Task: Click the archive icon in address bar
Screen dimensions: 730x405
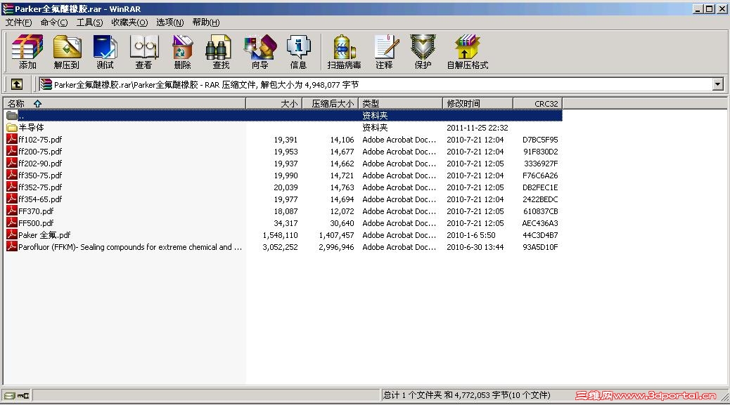Action: [x=46, y=84]
